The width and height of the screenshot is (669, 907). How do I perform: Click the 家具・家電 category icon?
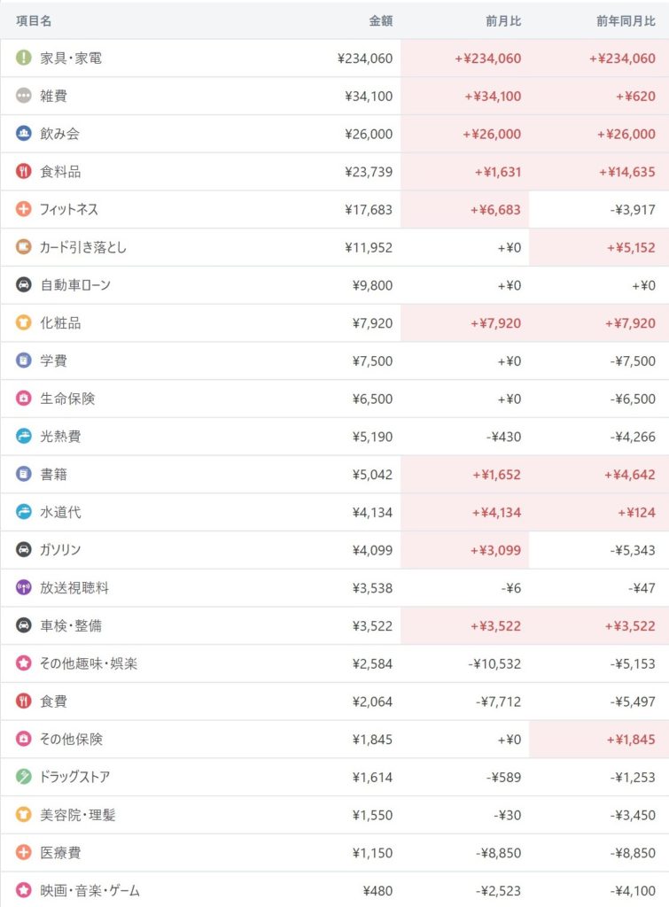[24, 58]
